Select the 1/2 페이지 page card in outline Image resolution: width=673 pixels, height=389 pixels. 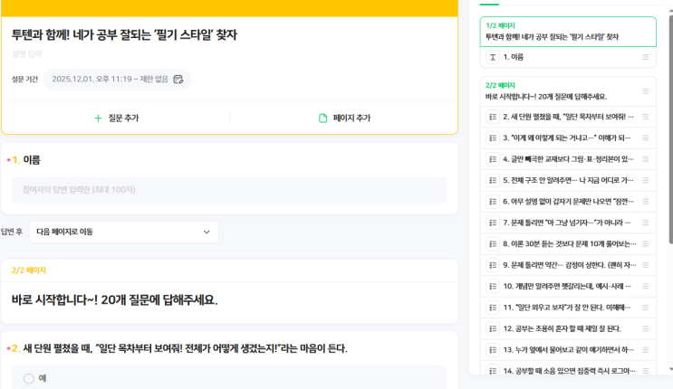(x=567, y=32)
